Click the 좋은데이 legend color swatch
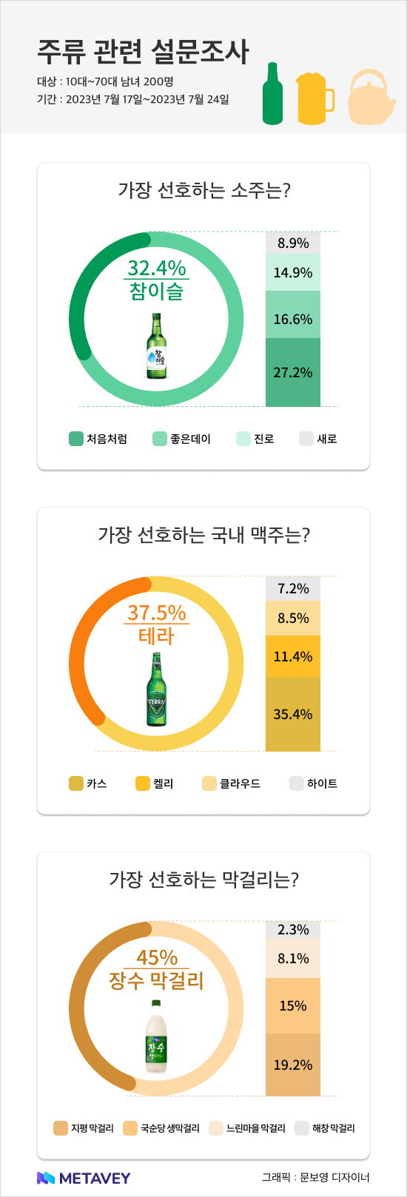The height and width of the screenshot is (1197, 407). (159, 439)
